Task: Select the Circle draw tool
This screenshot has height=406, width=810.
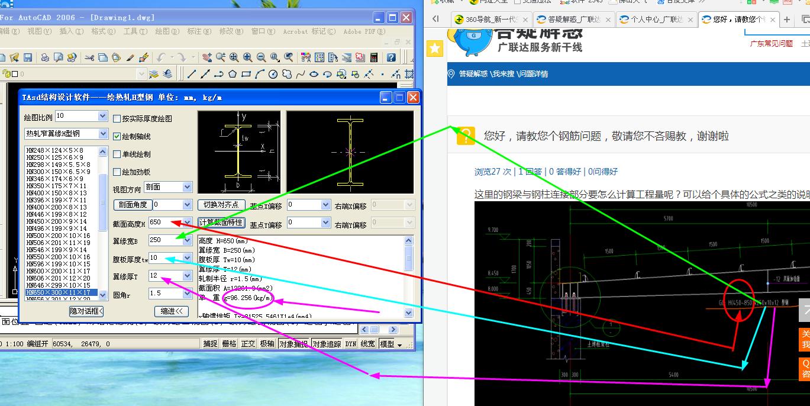Action: pos(273,74)
